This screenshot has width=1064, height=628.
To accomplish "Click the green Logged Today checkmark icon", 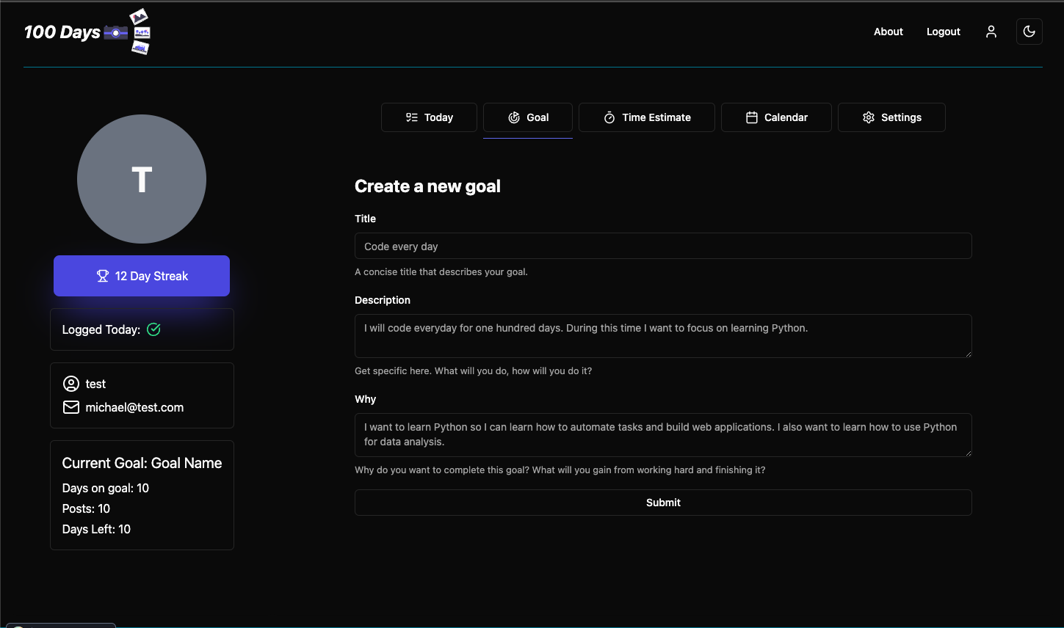I will point(153,329).
